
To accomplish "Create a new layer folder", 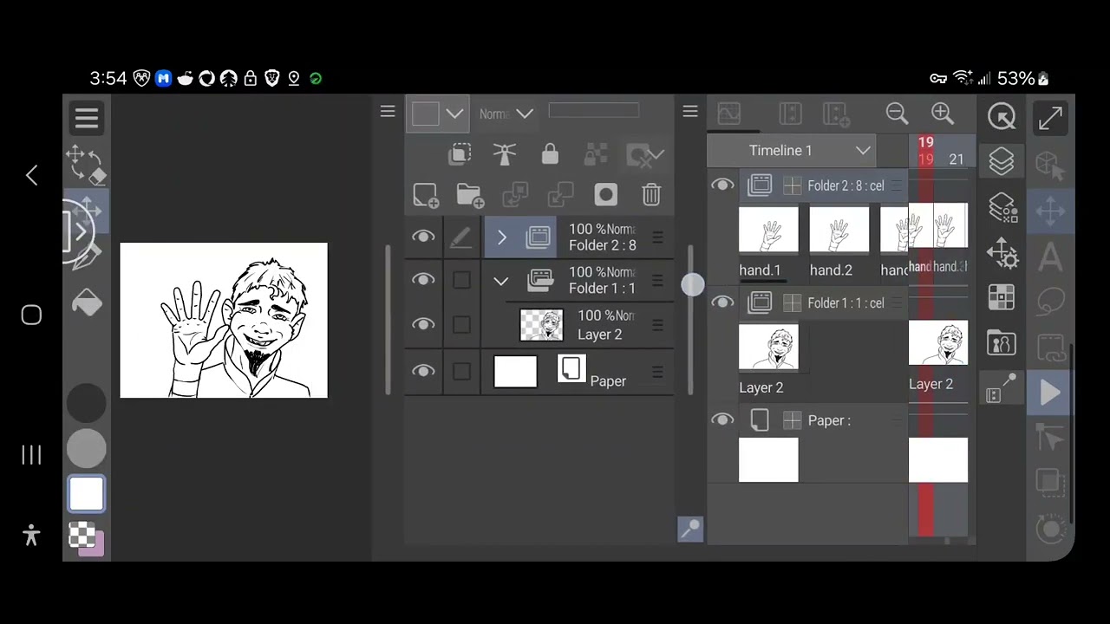I will tap(470, 195).
